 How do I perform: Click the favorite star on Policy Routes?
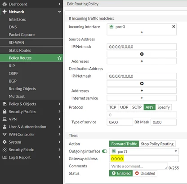click(59, 58)
